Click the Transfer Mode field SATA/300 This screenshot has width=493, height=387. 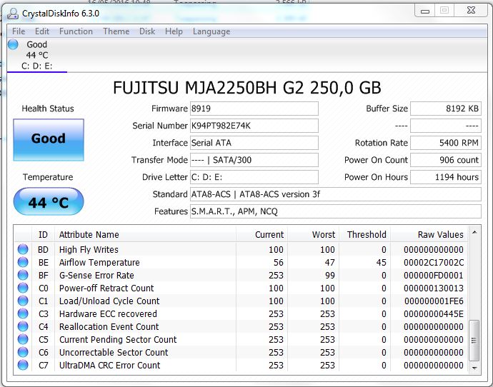tap(254, 160)
